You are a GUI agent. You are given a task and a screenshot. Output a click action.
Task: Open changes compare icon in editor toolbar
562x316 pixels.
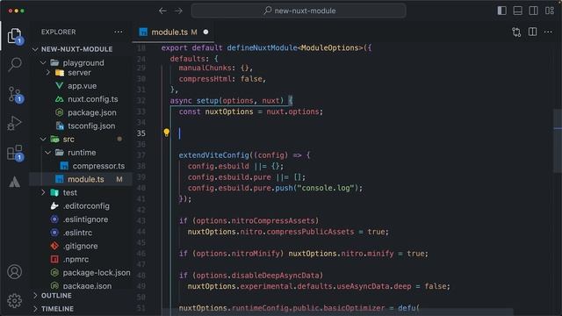point(516,32)
